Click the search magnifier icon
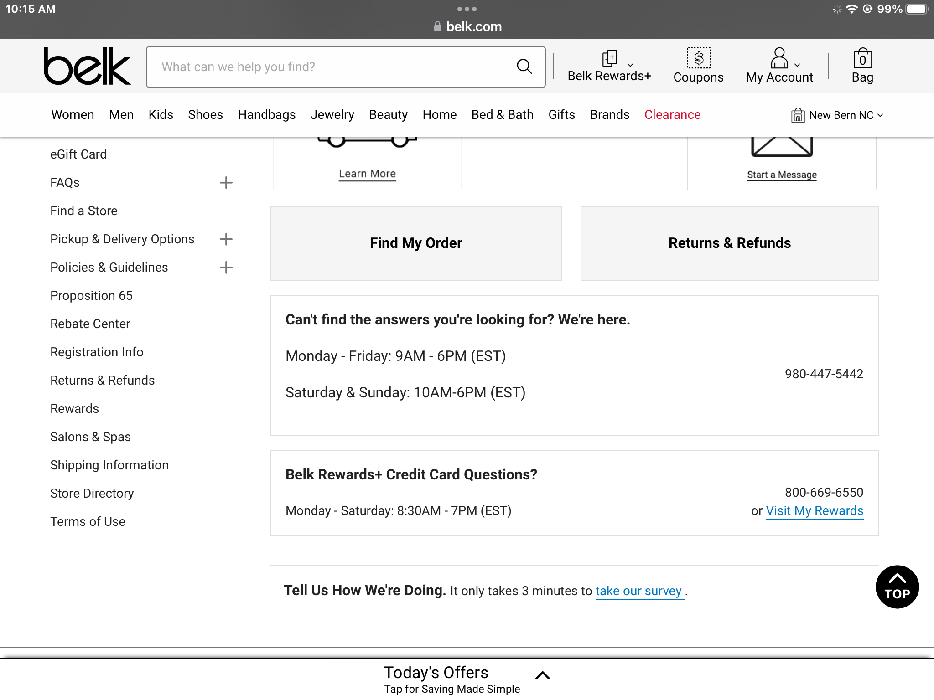This screenshot has height=700, width=934. 524,67
